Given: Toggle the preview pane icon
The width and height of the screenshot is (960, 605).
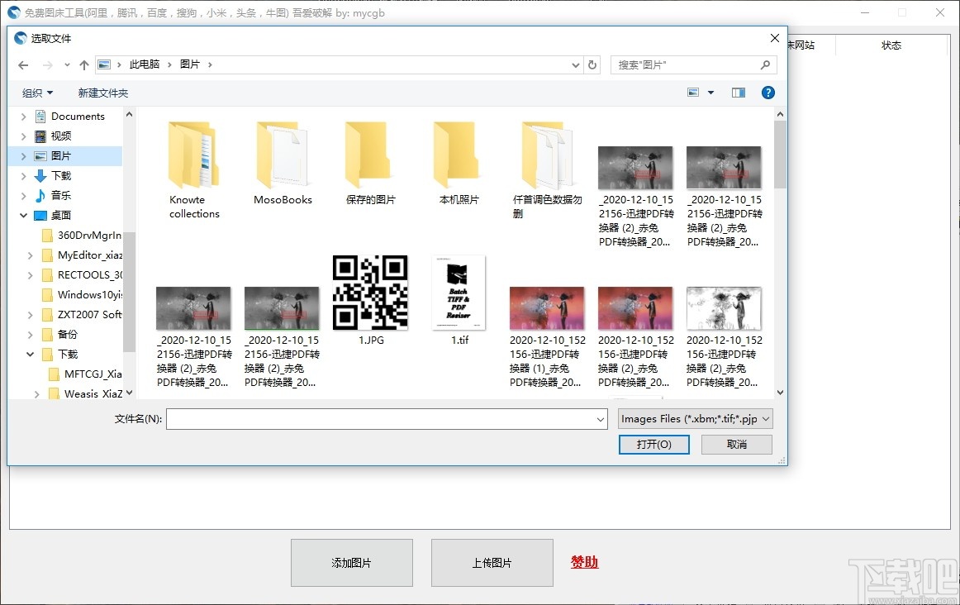Looking at the screenshot, I should (x=738, y=93).
